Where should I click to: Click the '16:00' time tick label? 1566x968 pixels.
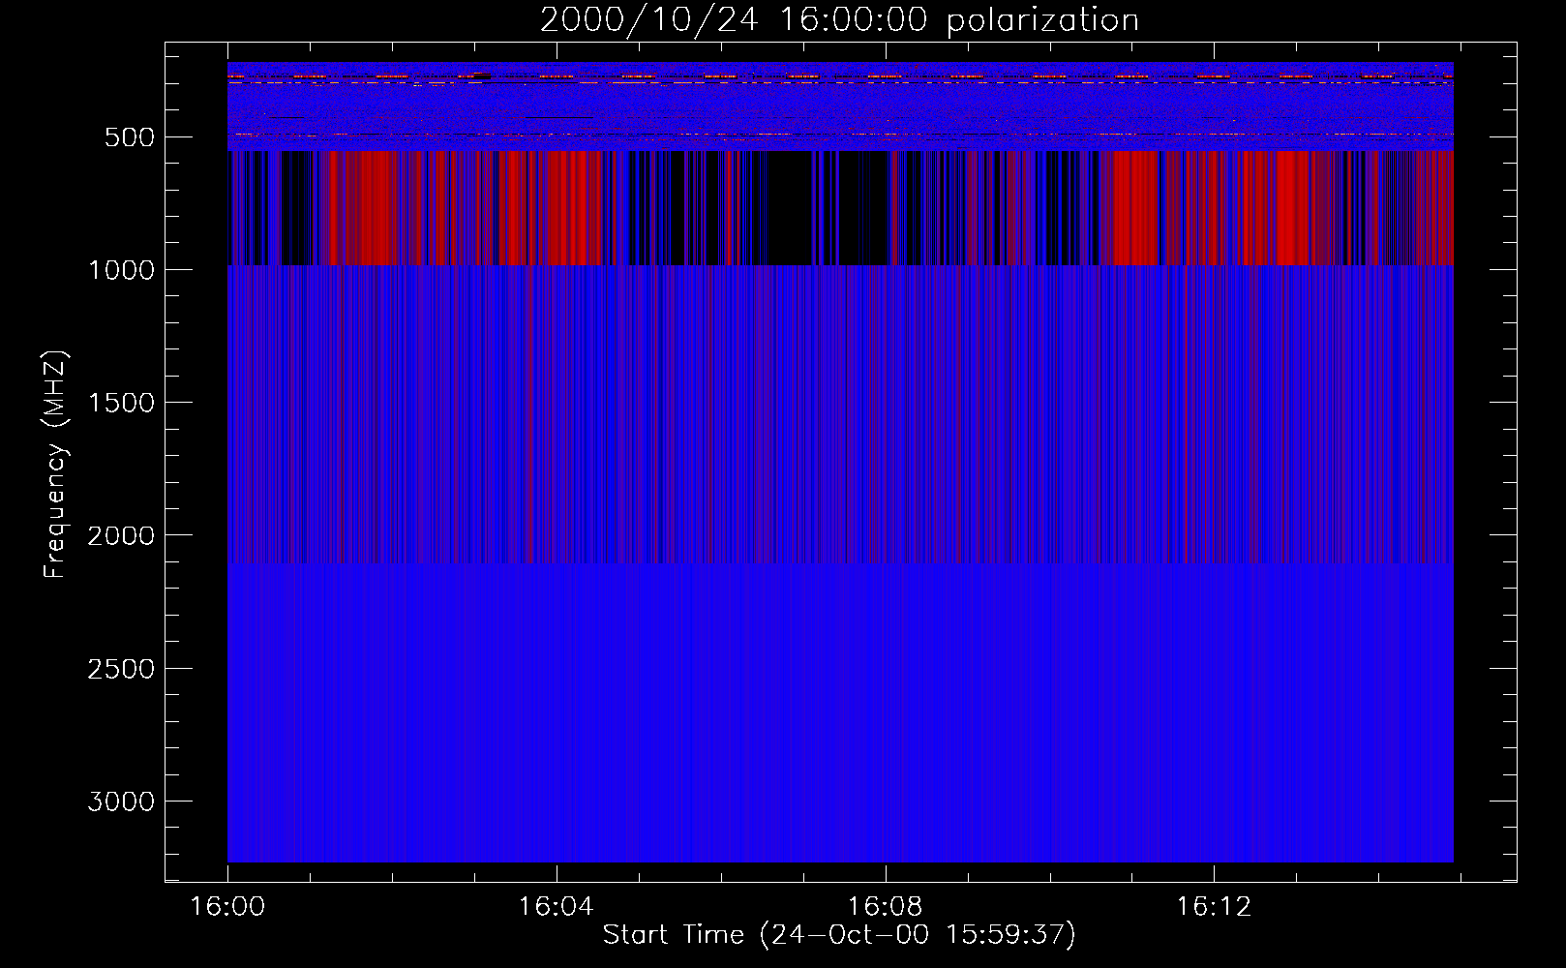[x=227, y=907]
